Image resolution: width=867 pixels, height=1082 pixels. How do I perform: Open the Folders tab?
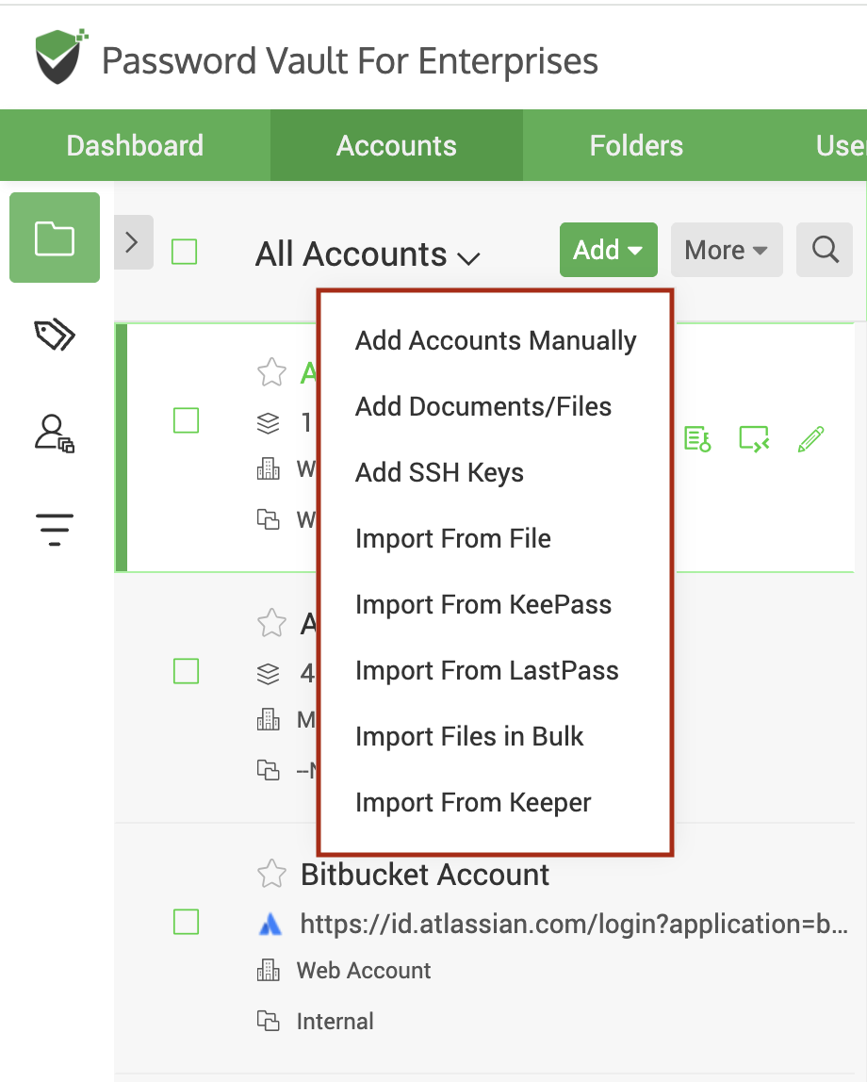pyautogui.click(x=636, y=145)
